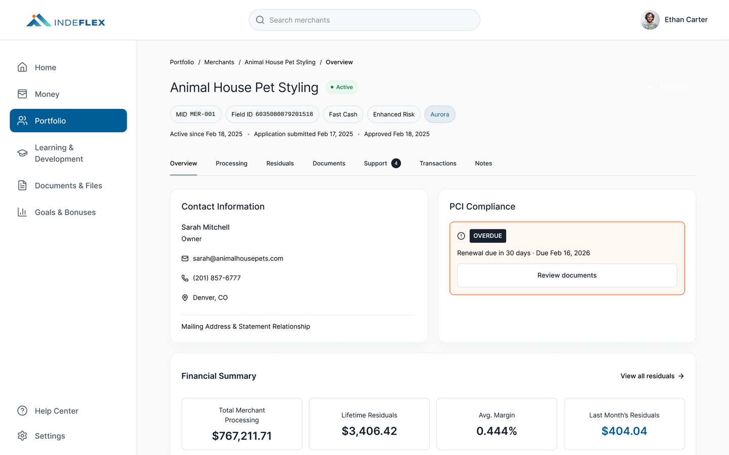Click the sarah@animalhousepets.com email address

tap(238, 259)
